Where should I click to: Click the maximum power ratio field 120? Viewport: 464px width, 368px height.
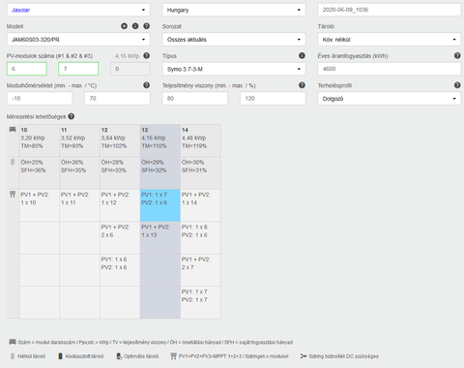click(273, 99)
